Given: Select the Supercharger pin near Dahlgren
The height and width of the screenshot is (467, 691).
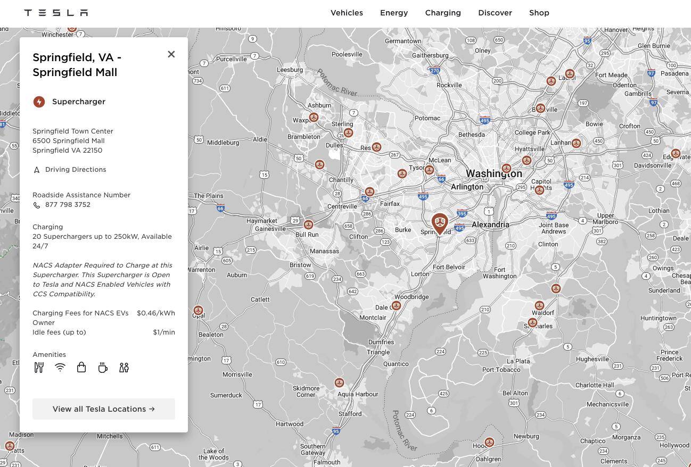Looking at the screenshot, I should (x=489, y=443).
